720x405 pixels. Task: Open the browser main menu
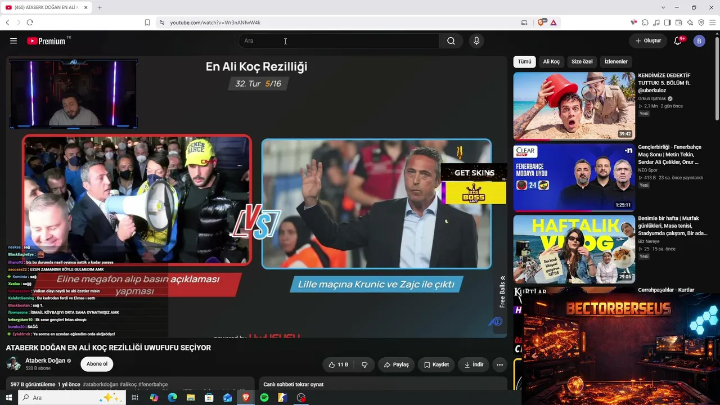(712, 22)
